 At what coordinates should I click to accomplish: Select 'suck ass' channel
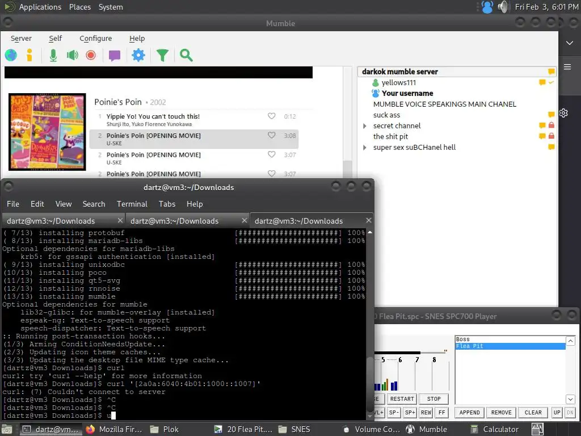click(x=386, y=115)
